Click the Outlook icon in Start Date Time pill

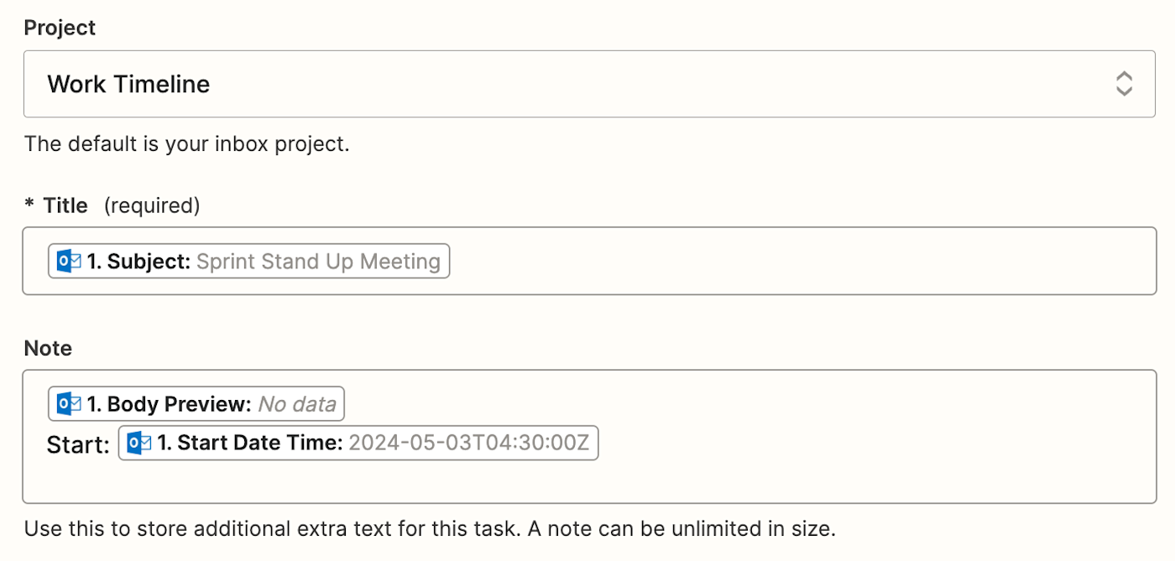[139, 444]
